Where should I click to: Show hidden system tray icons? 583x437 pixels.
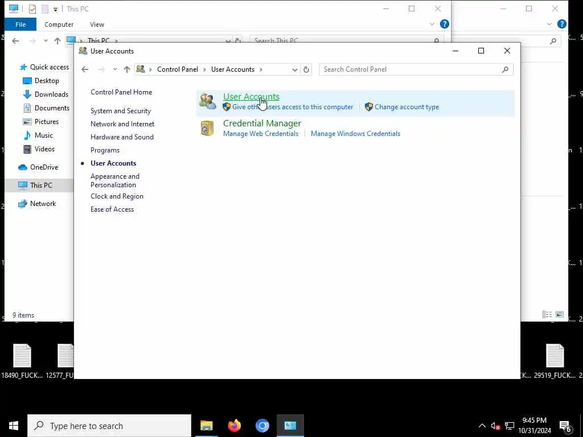(x=482, y=426)
